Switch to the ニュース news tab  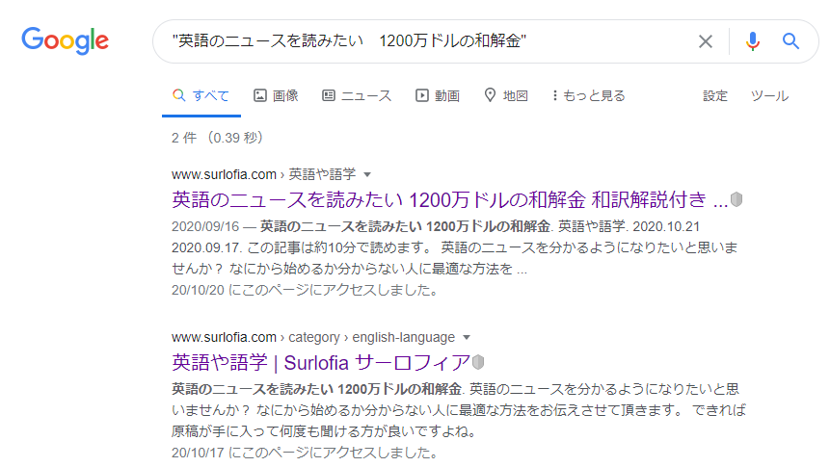coord(357,95)
